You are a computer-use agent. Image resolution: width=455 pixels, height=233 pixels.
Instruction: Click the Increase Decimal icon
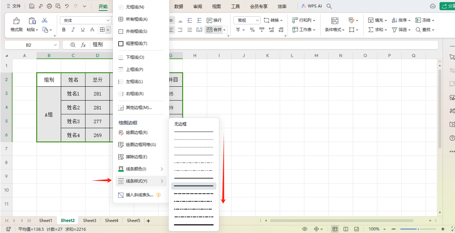tap(271, 30)
